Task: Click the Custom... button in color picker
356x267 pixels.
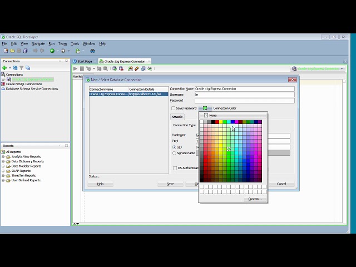Action: [255, 199]
